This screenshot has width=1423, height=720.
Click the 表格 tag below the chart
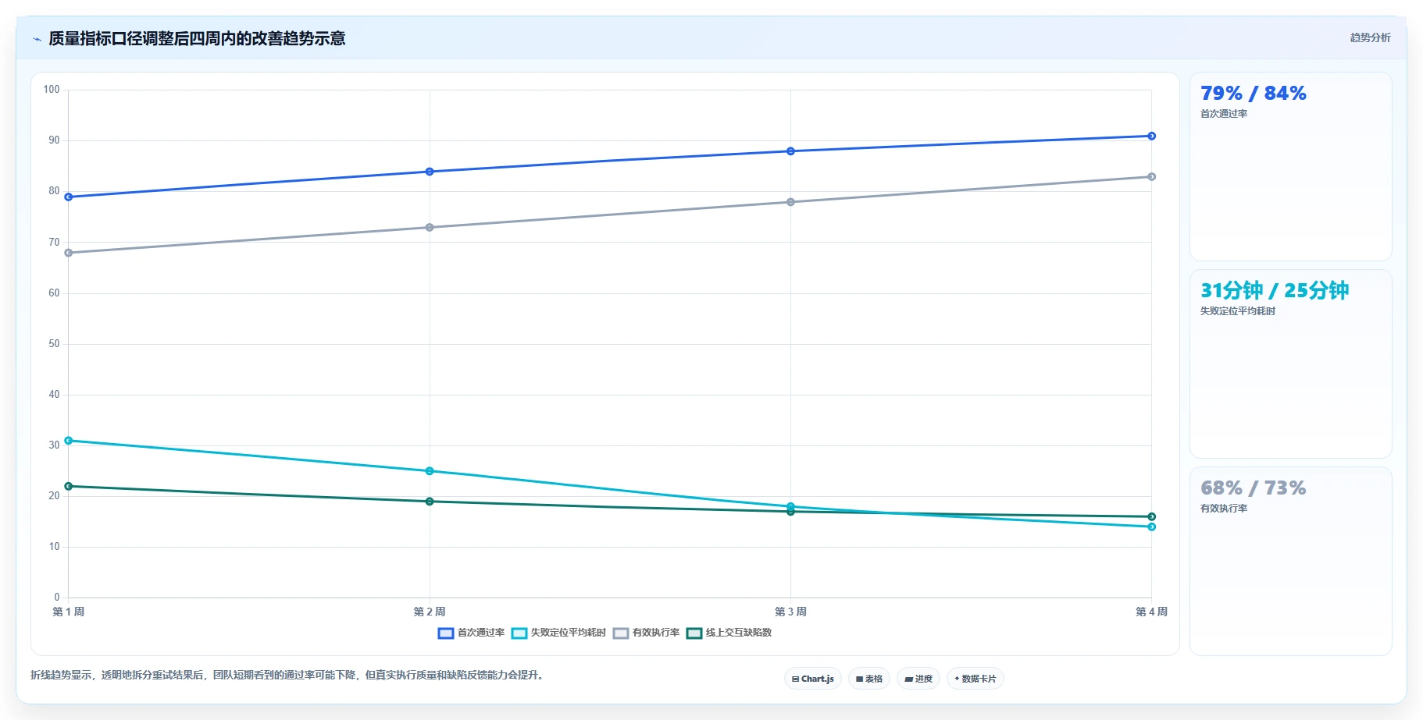pyautogui.click(x=868, y=679)
